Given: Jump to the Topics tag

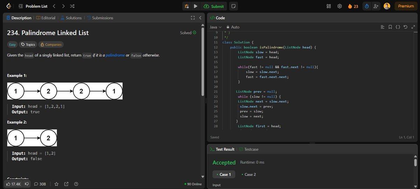Looking at the screenshot, I should coord(28,44).
